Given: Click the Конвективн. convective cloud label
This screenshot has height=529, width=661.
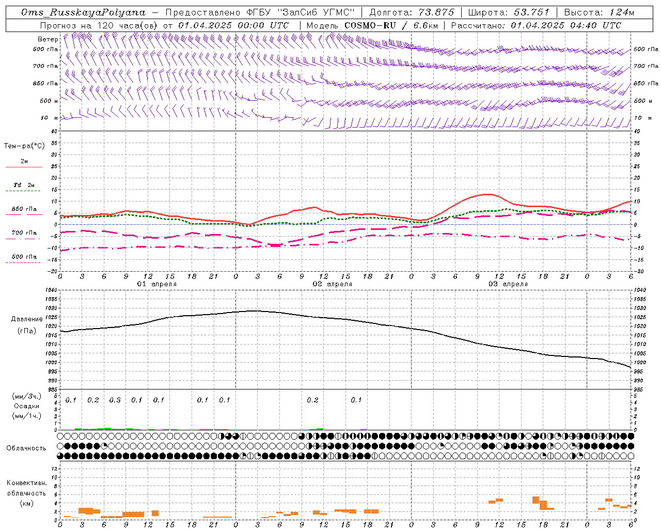Looking at the screenshot, I should pos(26,483).
